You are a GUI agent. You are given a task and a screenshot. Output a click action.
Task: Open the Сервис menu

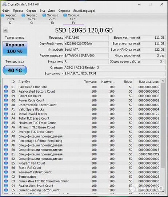tap(31, 11)
